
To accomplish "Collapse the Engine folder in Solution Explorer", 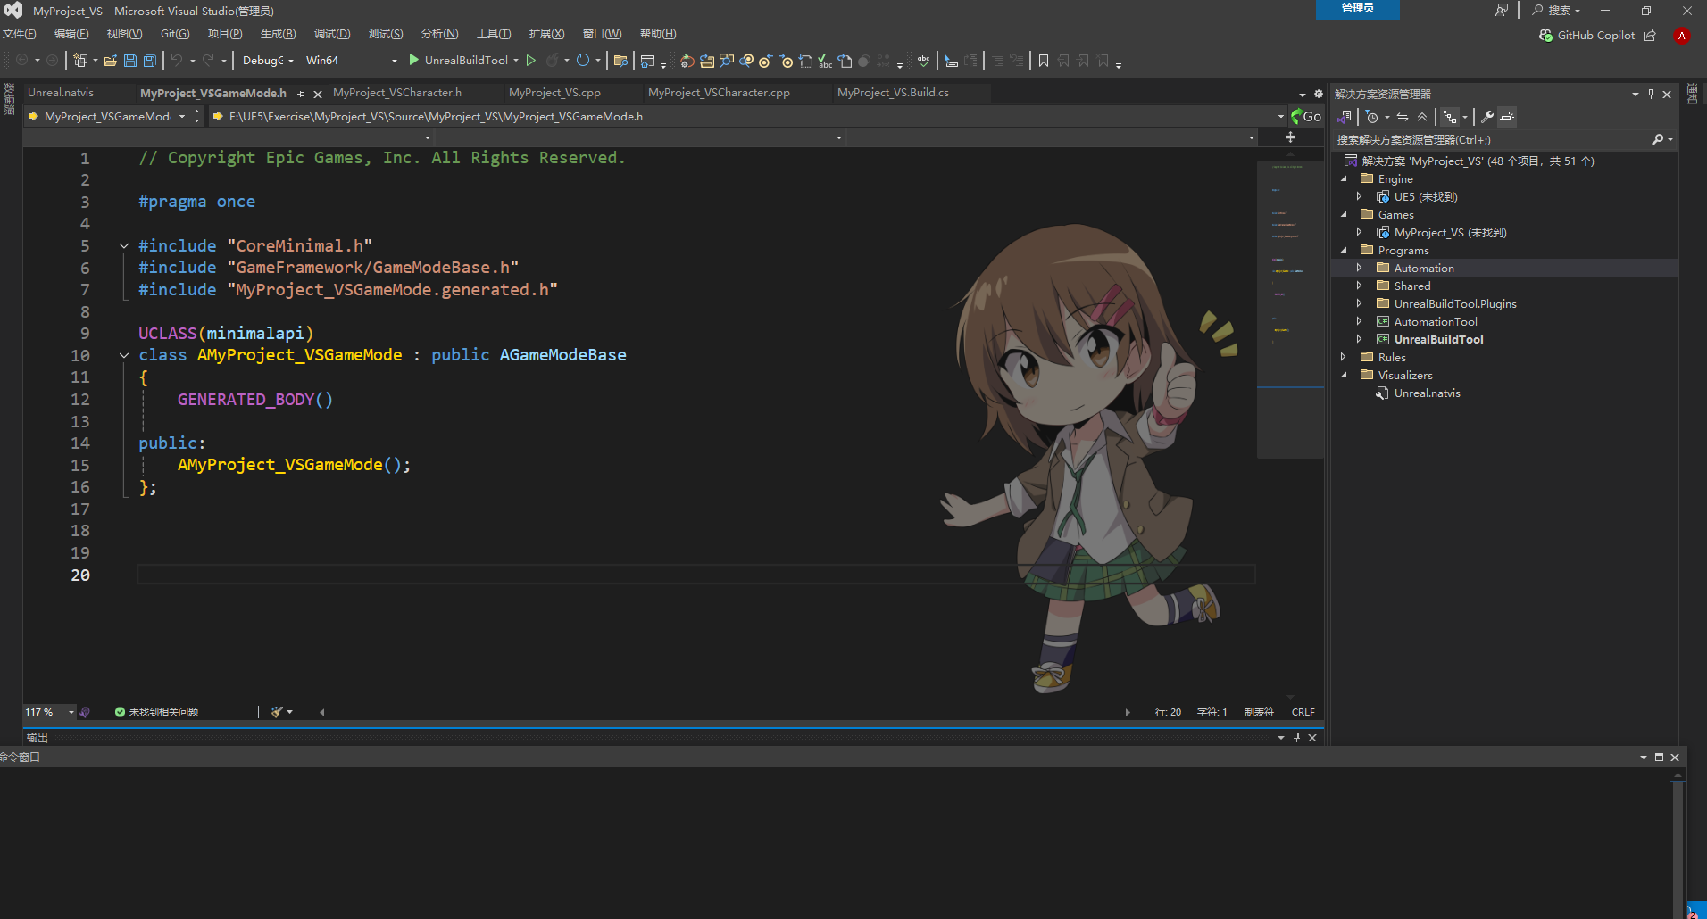I will (1344, 178).
